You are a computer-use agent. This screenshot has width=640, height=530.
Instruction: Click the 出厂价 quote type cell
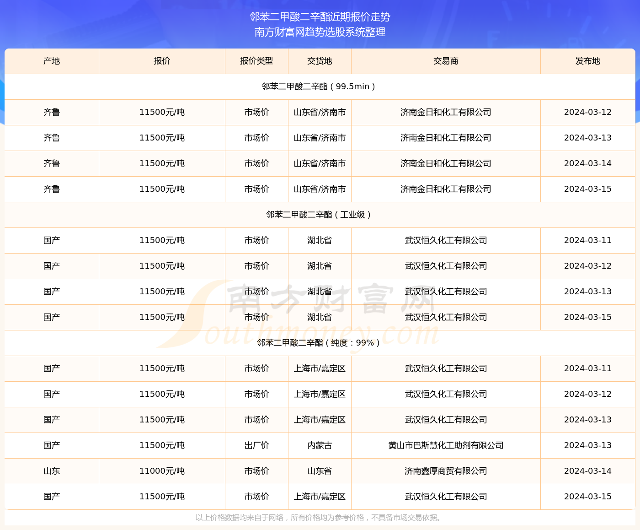click(256, 445)
